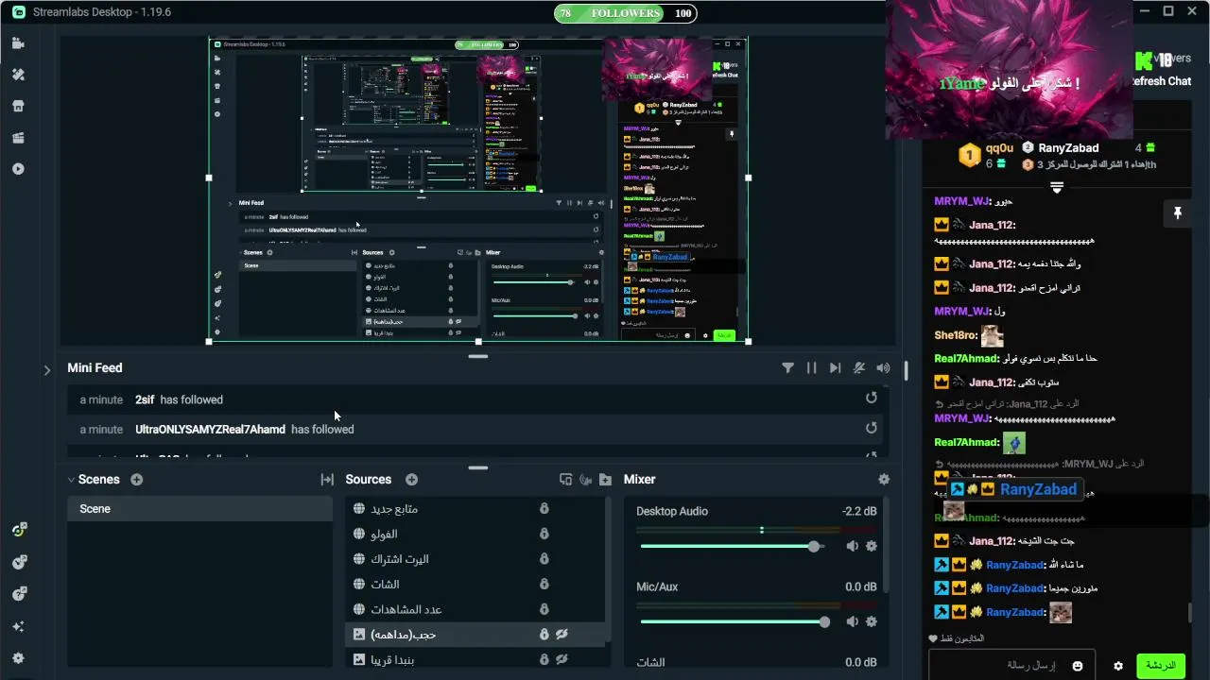Click the handle between preview and Mini Feed
The image size is (1210, 680).
pos(478,356)
